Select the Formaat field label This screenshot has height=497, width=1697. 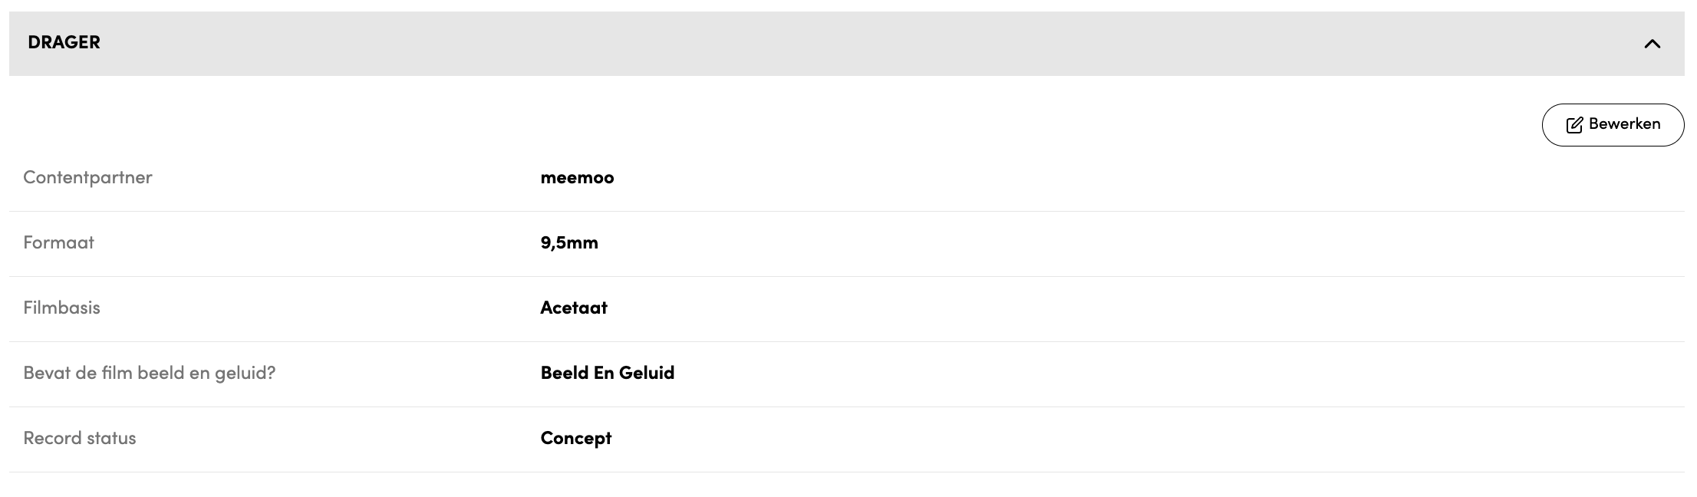click(x=58, y=242)
